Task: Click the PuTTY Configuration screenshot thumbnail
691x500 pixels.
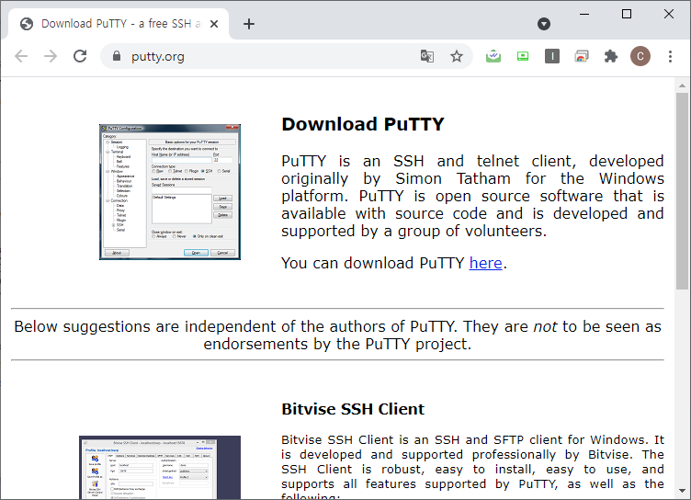Action: (170, 192)
